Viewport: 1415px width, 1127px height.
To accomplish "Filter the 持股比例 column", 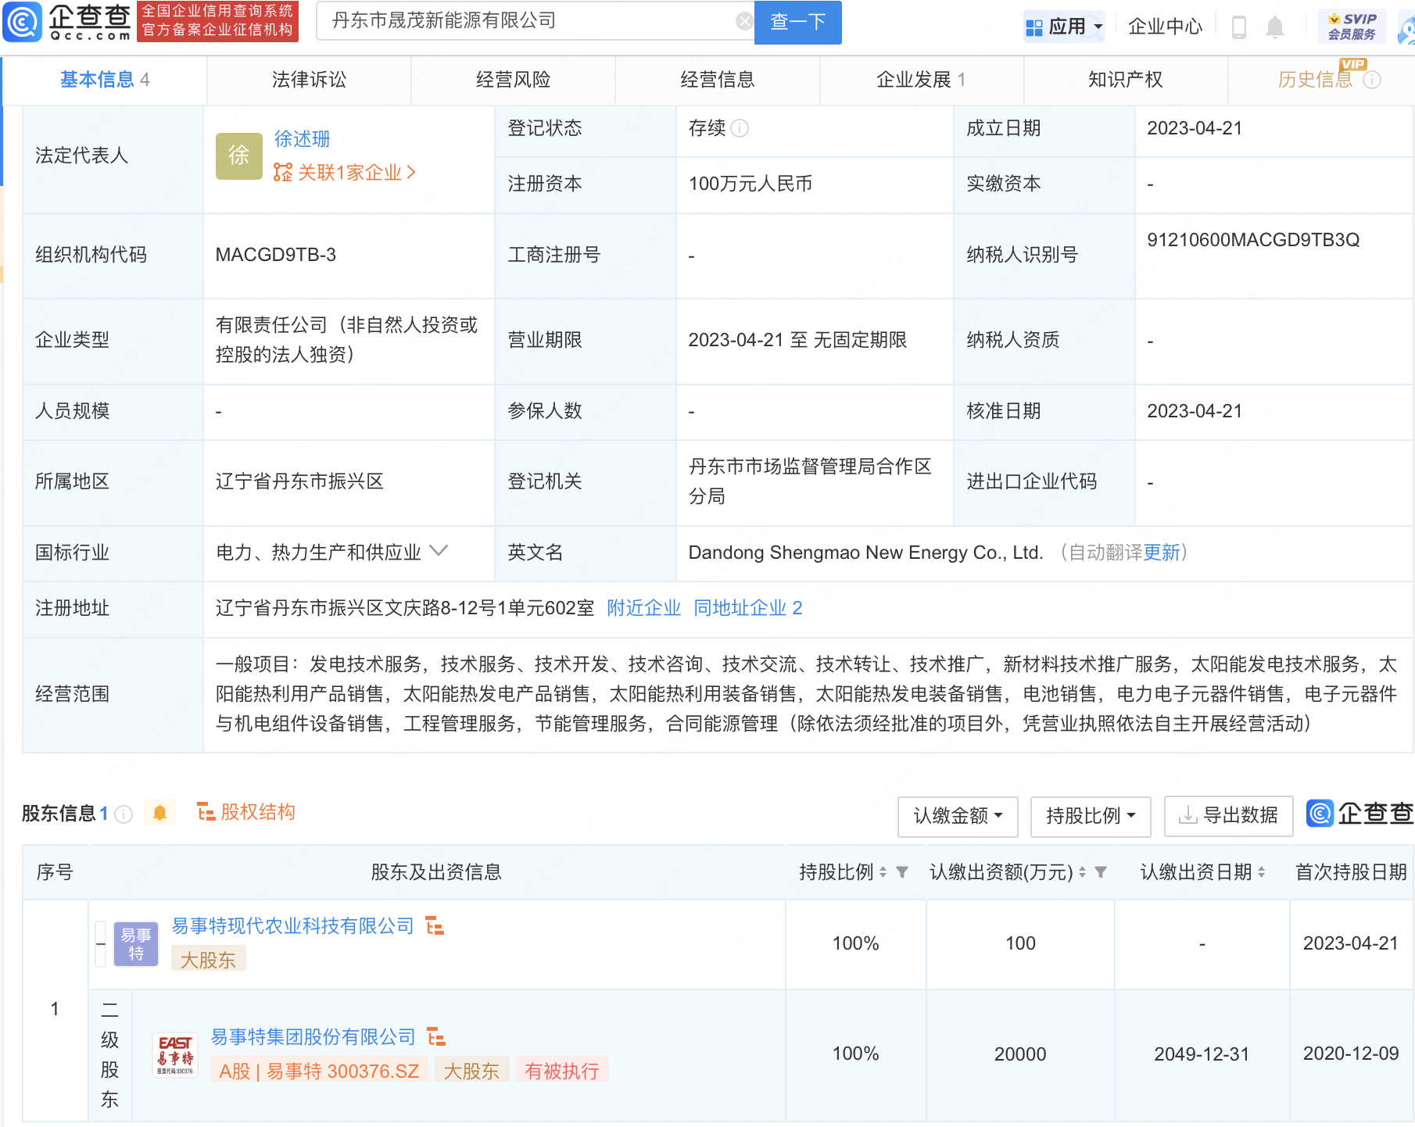I will (902, 872).
